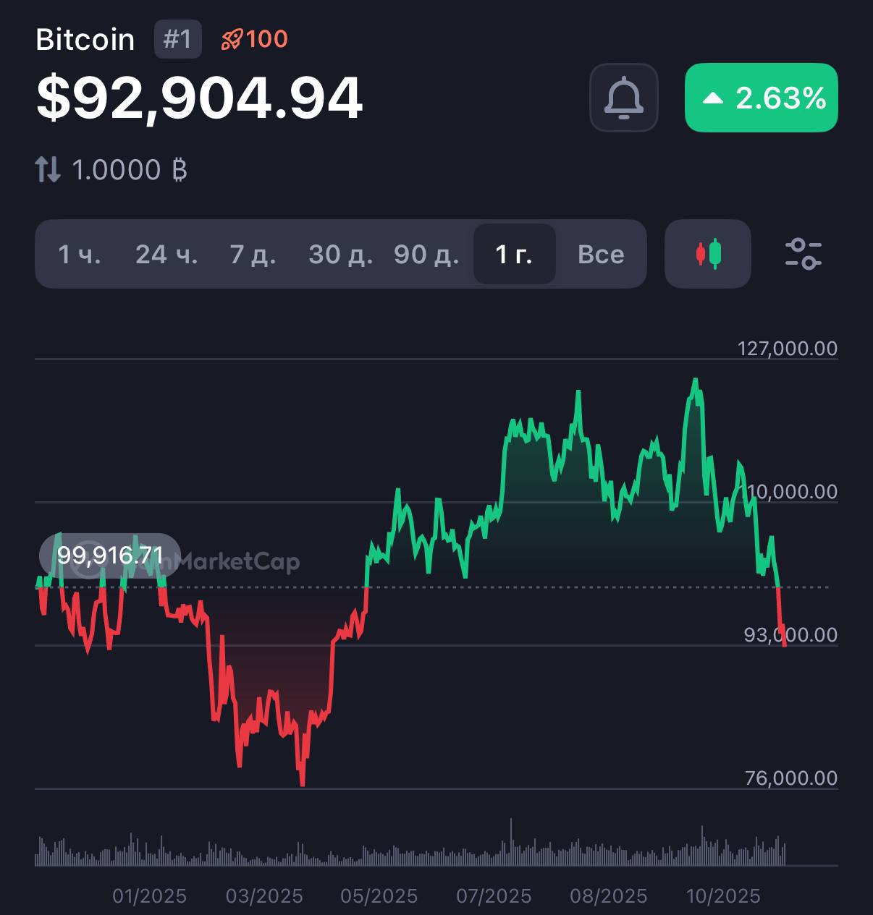Tap the swap currency arrows icon
Viewport: 873px width, 915px height.
[x=48, y=170]
